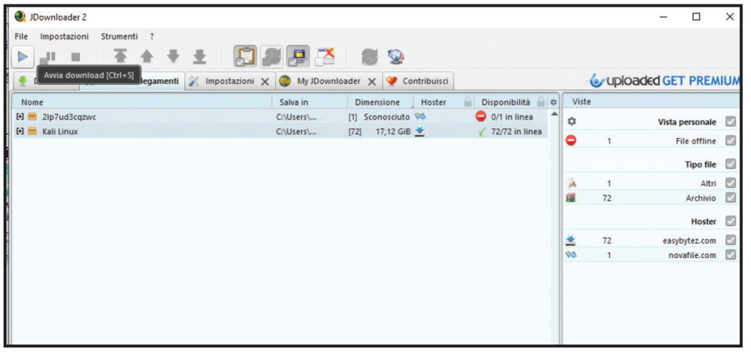Start downloads with the play button
Image resolution: width=751 pixels, height=354 pixels.
23,57
